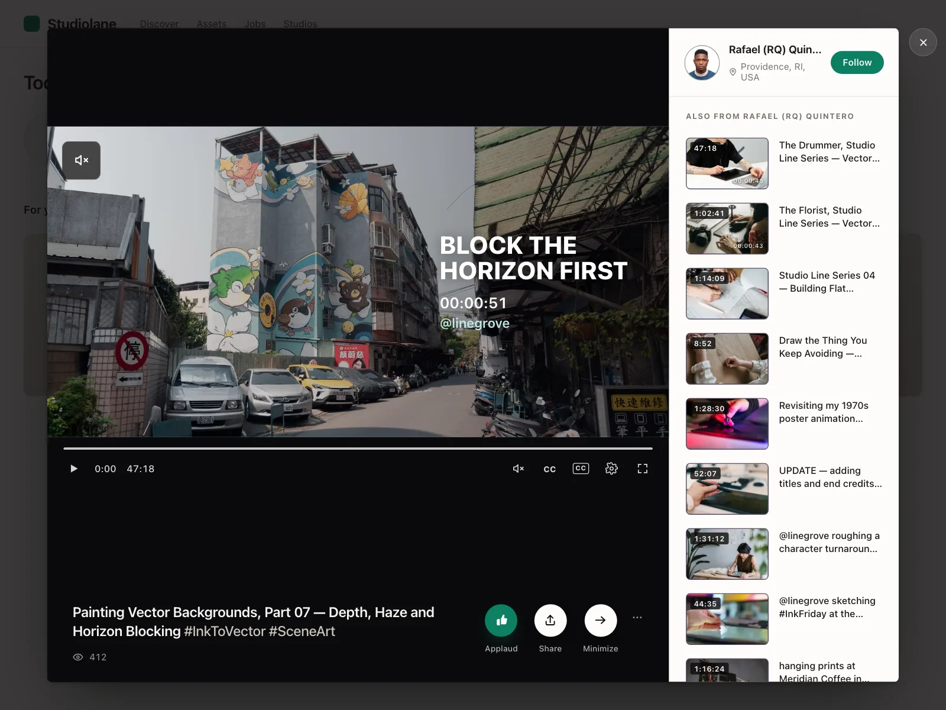946x710 pixels.
Task: Select title "hanging prints at Meridian Coffee in..."
Action: pyautogui.click(x=824, y=672)
